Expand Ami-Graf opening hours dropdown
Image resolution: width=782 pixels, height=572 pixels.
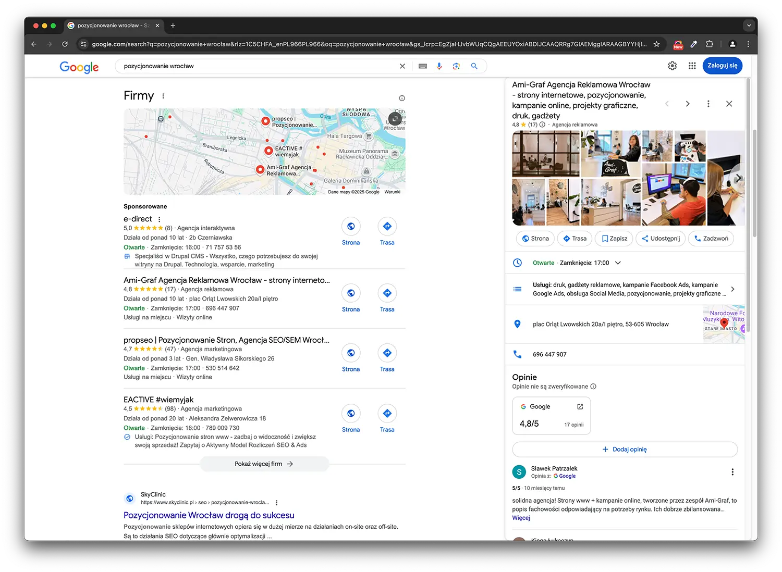pyautogui.click(x=618, y=263)
